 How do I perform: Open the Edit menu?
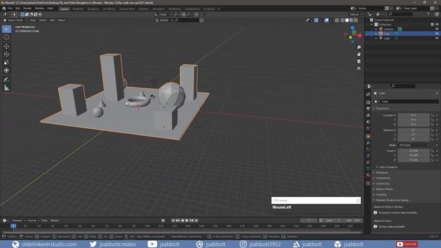[x=18, y=8]
